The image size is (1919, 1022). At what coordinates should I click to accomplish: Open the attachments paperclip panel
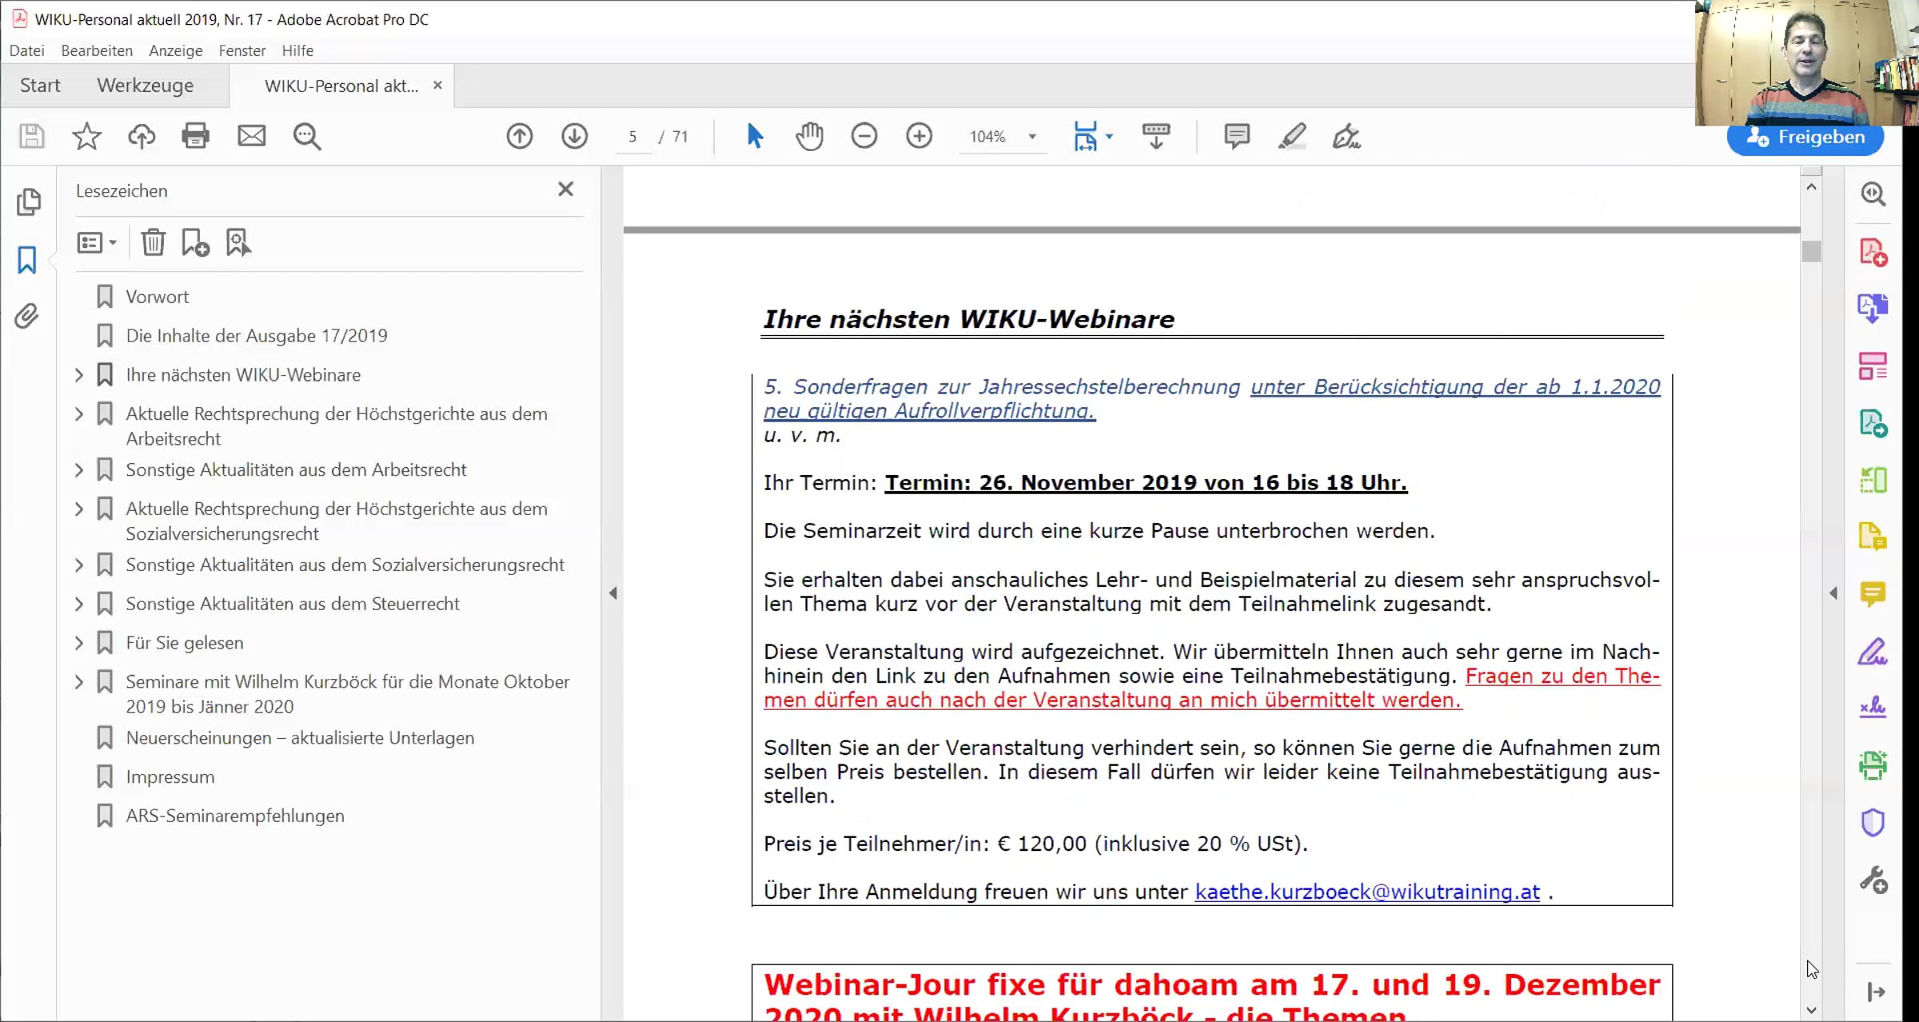(x=27, y=317)
